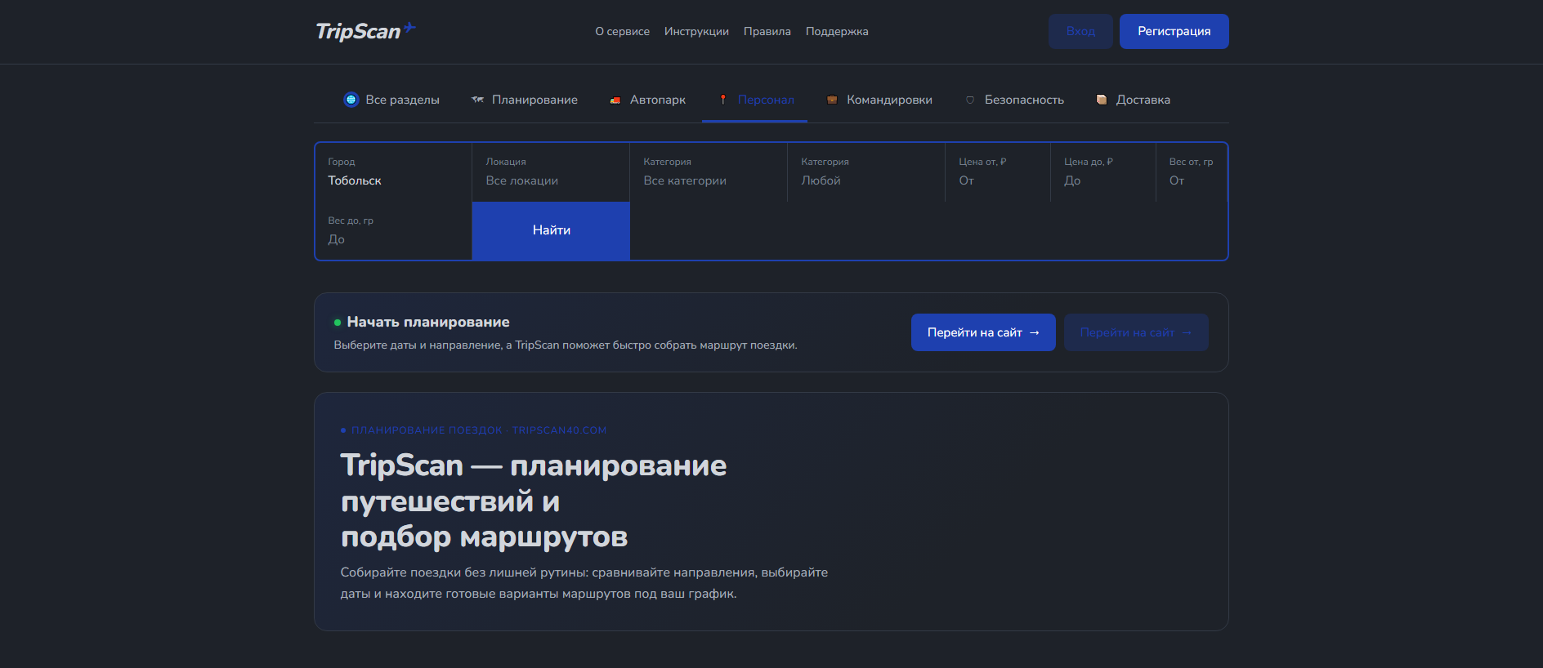Click the truck icon beside Автопарк
The width and height of the screenshot is (1543, 668).
click(x=615, y=100)
